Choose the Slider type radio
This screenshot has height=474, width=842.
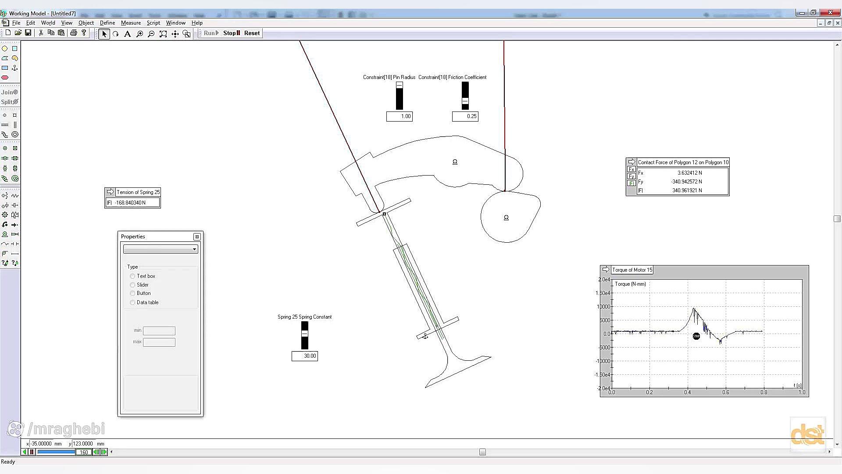coord(132,285)
